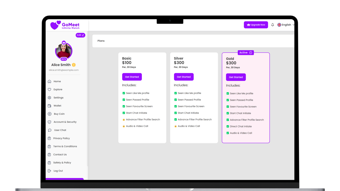The width and height of the screenshot is (340, 191).
Task: Click the GoMeet heart logo
Action: pos(55,25)
